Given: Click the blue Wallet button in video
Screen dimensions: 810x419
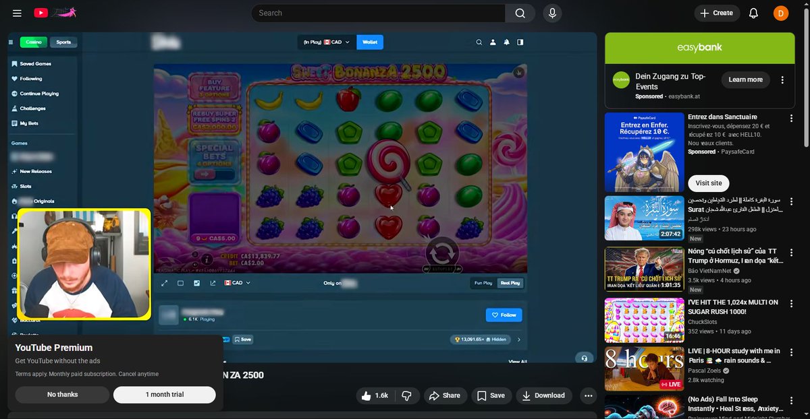Looking at the screenshot, I should [370, 42].
